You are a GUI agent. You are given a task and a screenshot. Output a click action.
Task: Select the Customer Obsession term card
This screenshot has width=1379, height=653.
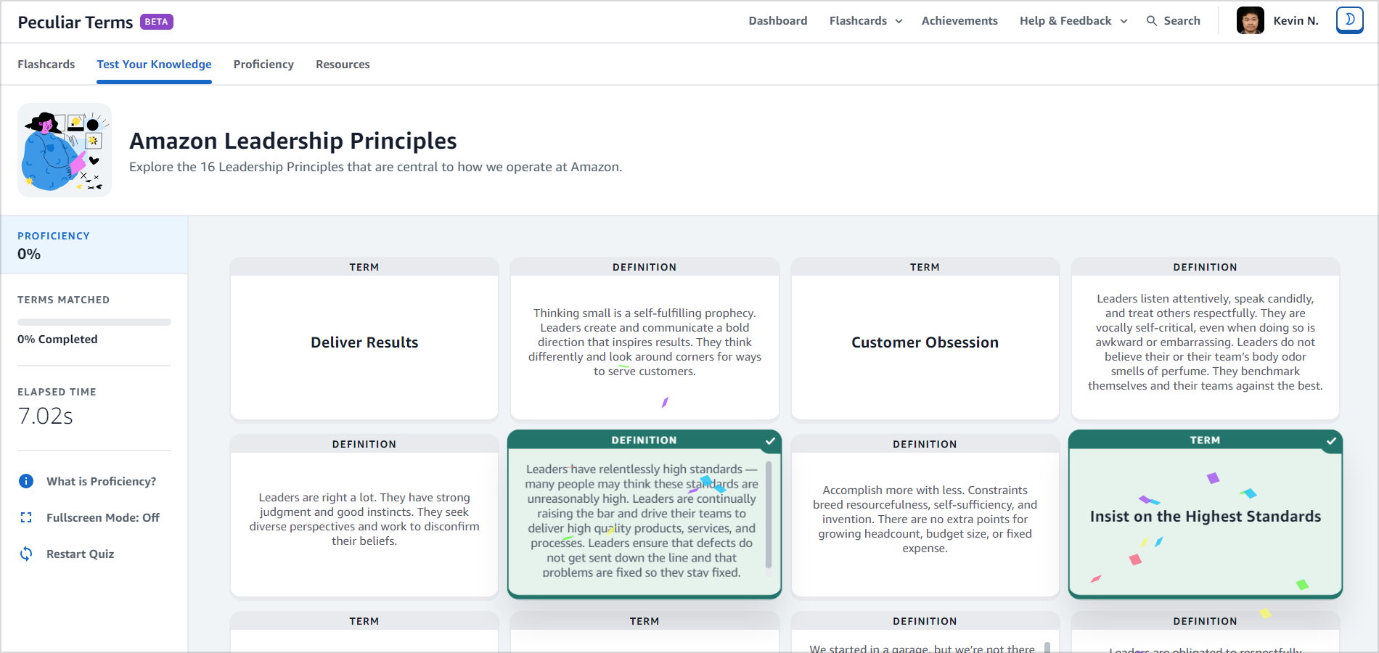[x=925, y=339]
